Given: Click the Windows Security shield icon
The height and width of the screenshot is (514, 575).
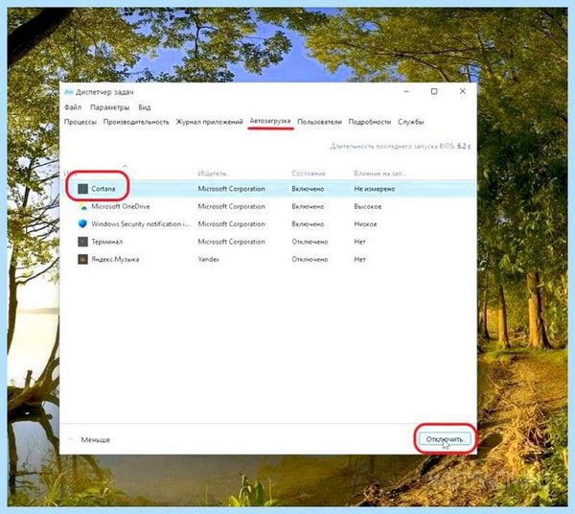Looking at the screenshot, I should coord(82,223).
